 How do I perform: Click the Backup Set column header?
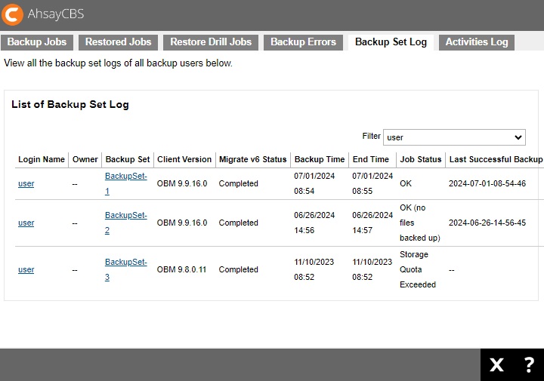point(128,159)
